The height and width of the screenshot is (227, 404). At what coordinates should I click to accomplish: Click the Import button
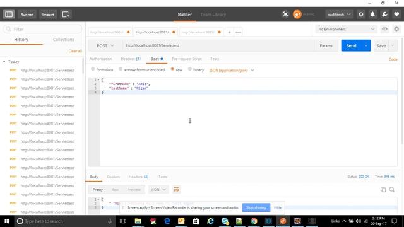48,14
